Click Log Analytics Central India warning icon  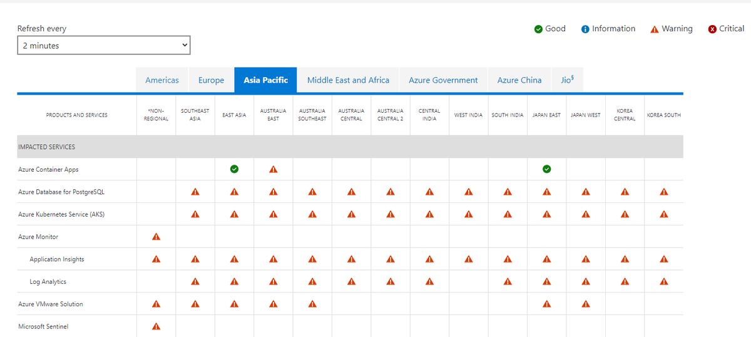click(429, 282)
